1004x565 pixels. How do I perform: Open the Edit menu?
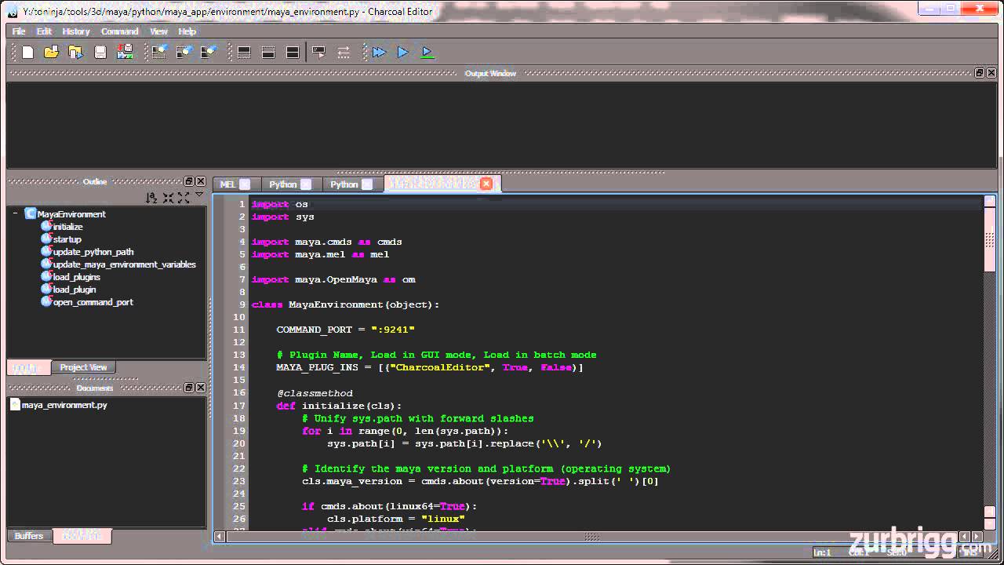click(44, 31)
